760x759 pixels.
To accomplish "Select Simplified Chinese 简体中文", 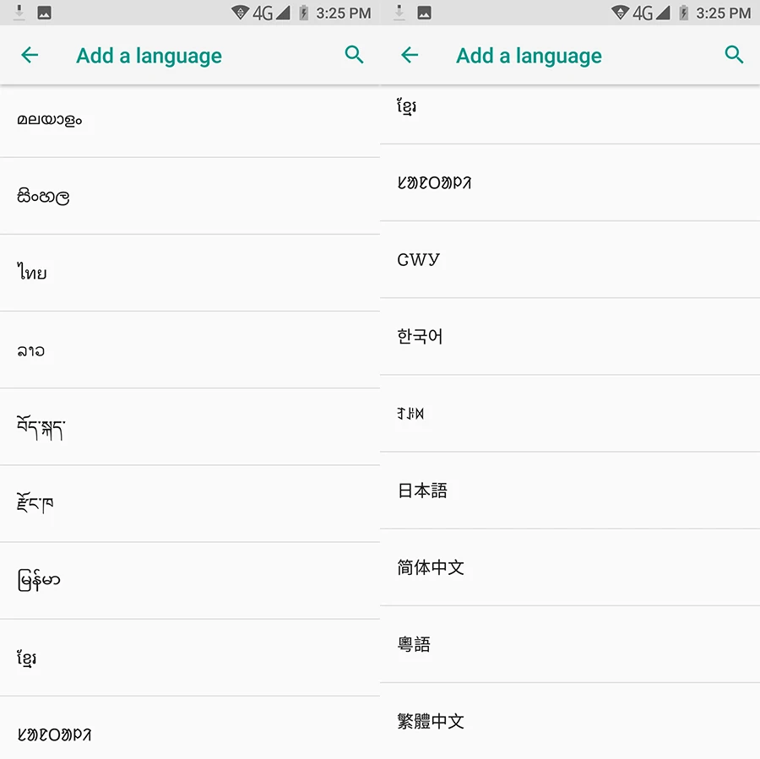I will (570, 567).
